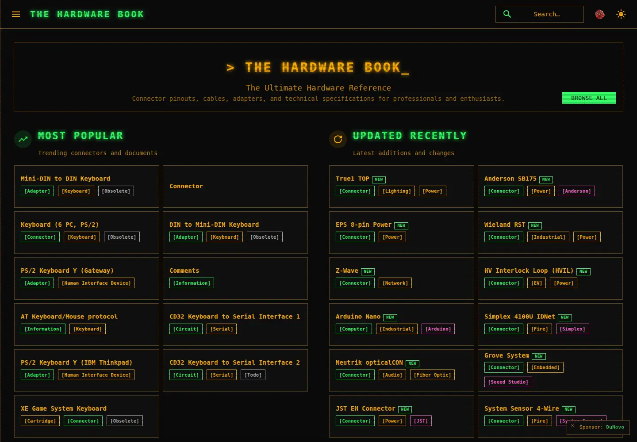Click [Power] tag on EPS 8-pin card
The width and height of the screenshot is (637, 442).
click(392, 237)
